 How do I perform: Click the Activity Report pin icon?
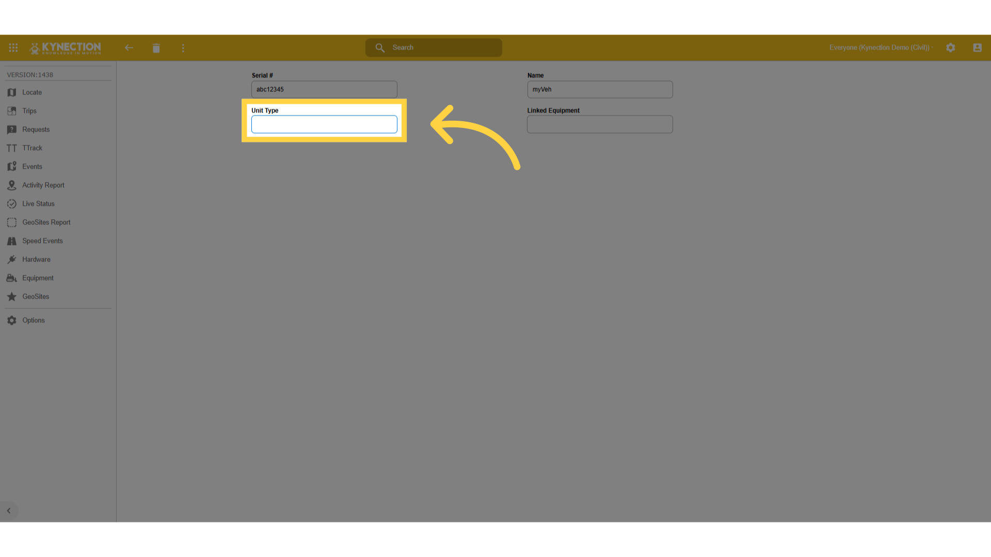click(x=12, y=185)
